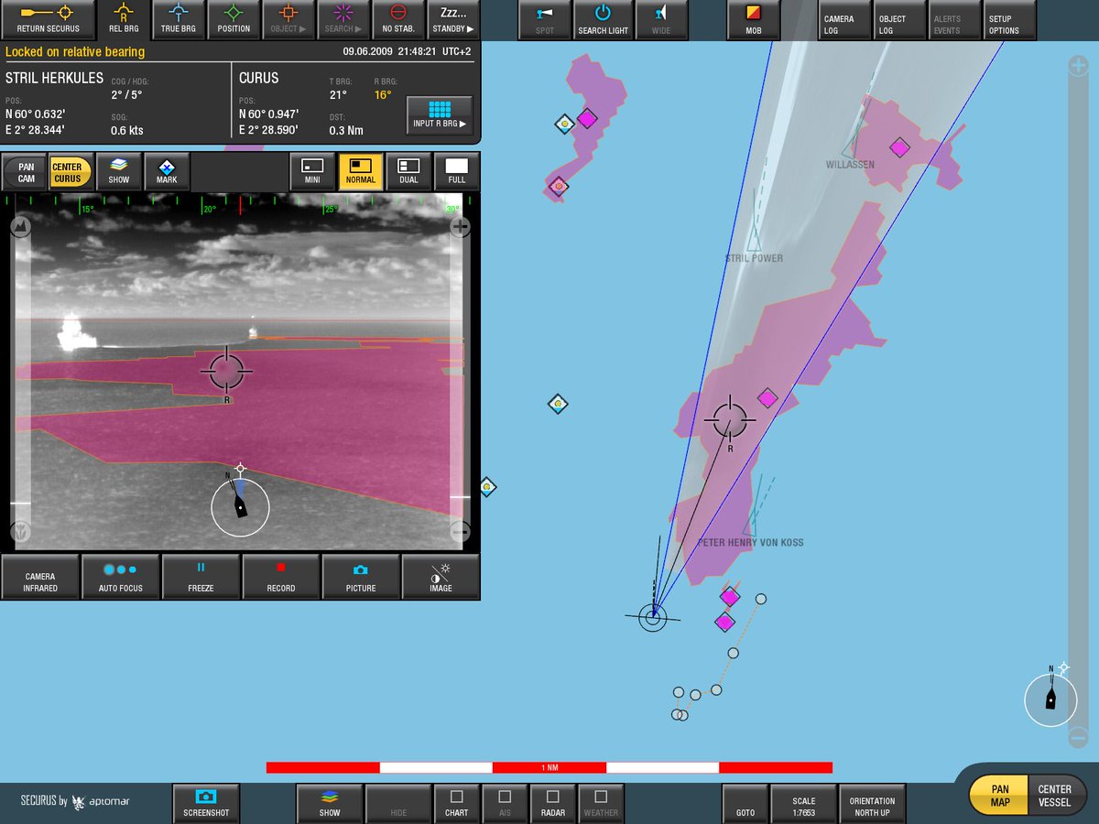
Task: Click the camera tilt up icon
Action: 20,226
